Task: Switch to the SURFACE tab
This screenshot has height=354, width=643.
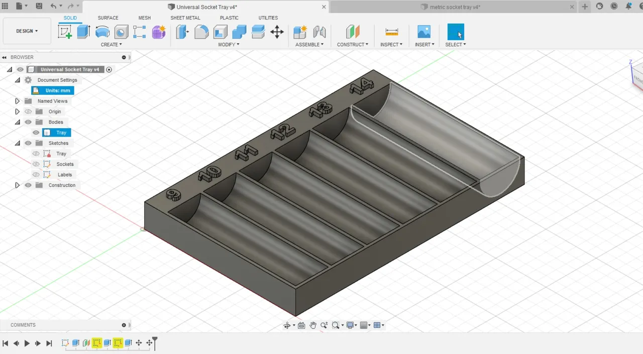Action: click(108, 18)
